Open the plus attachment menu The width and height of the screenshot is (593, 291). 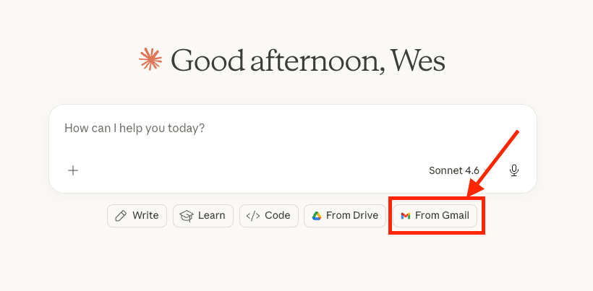coord(73,170)
